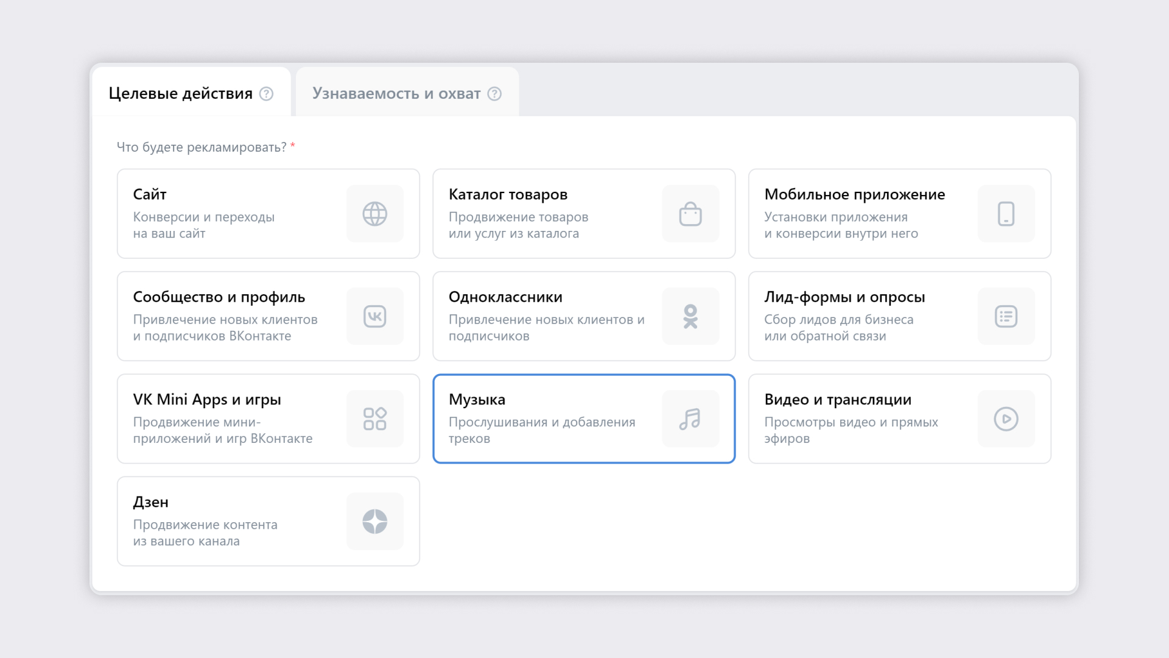The image size is (1169, 658).
Task: Choose the Музыка heading
Action: point(477,400)
